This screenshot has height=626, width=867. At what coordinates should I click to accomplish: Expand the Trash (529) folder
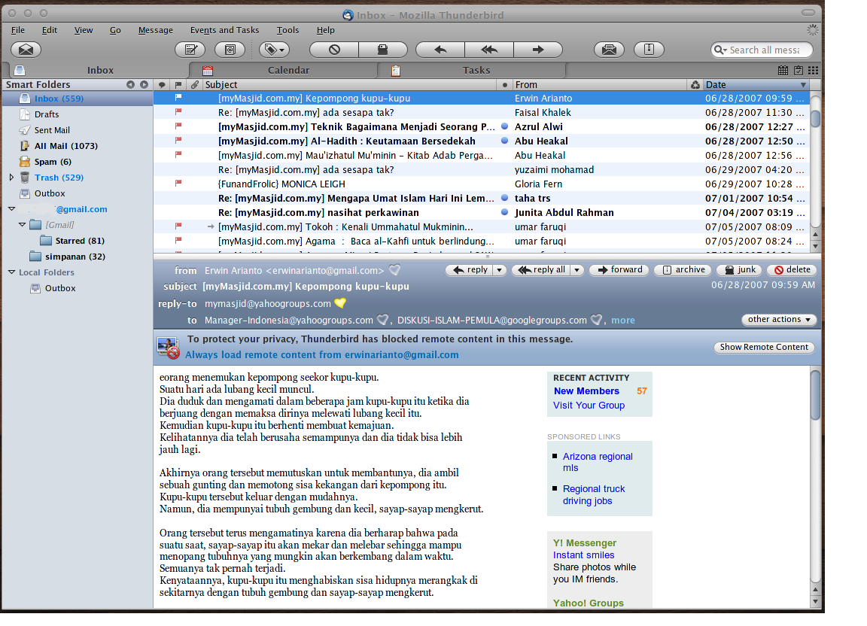coord(11,178)
